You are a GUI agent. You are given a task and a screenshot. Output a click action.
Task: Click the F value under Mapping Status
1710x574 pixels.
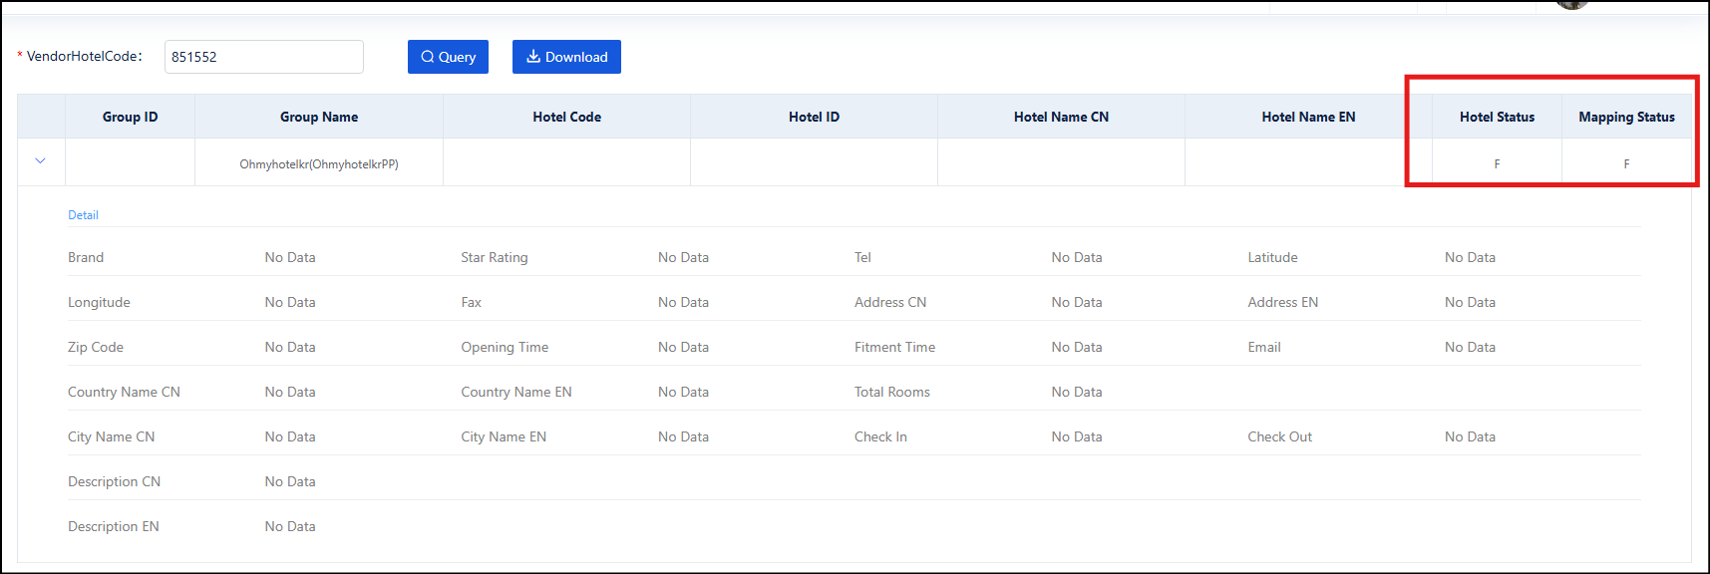pyautogui.click(x=1626, y=164)
